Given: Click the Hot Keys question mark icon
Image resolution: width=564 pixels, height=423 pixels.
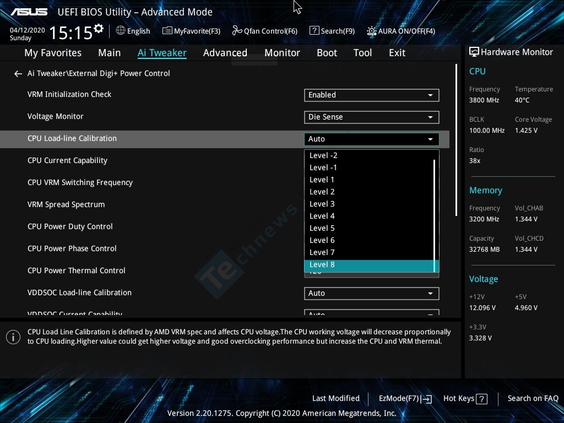Looking at the screenshot, I should (x=481, y=399).
